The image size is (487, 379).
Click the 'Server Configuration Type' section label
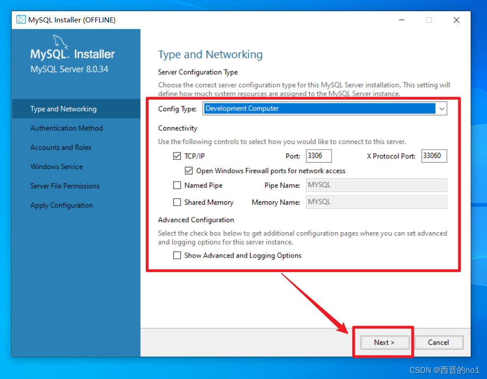(198, 72)
